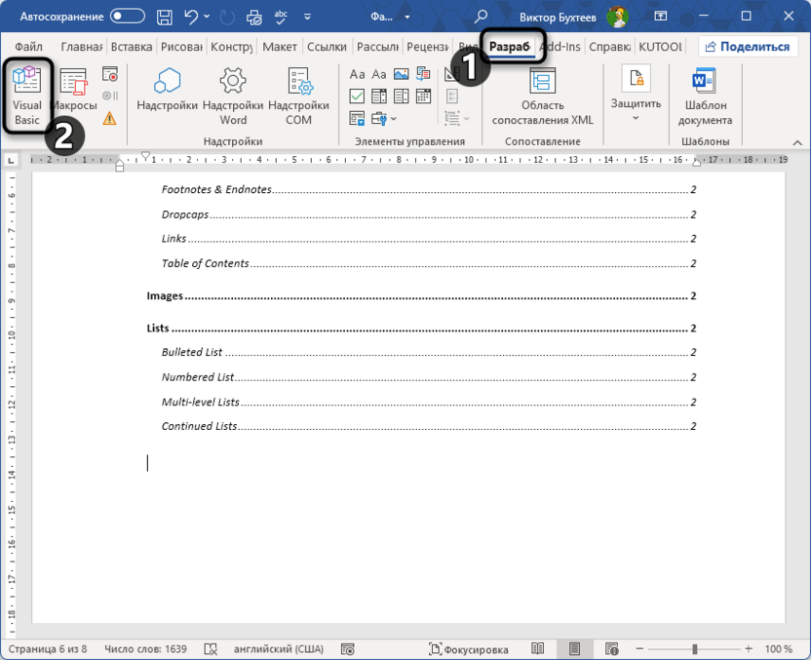Insert a Check Box content control

pos(357,96)
